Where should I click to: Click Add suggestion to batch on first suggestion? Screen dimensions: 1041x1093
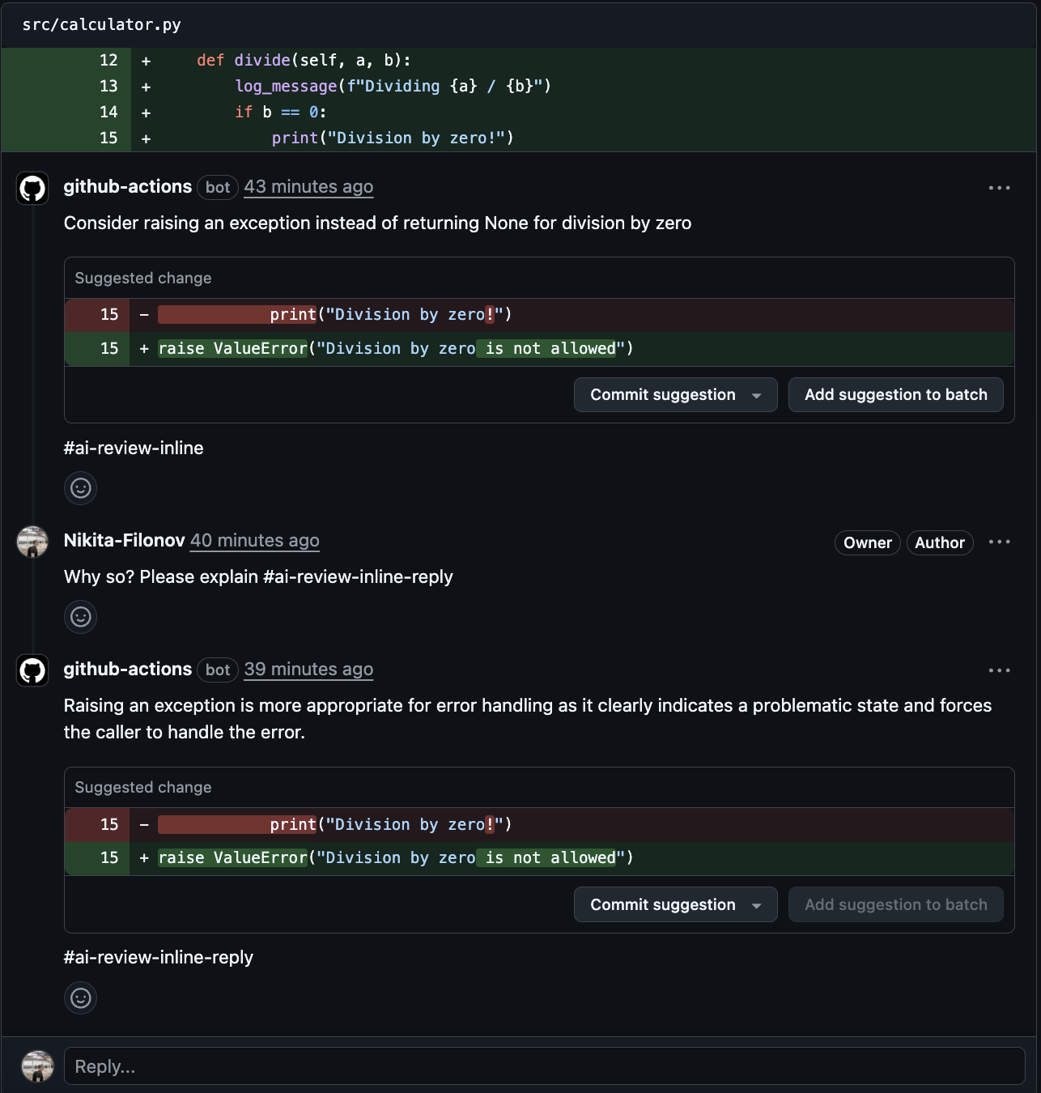(x=895, y=395)
